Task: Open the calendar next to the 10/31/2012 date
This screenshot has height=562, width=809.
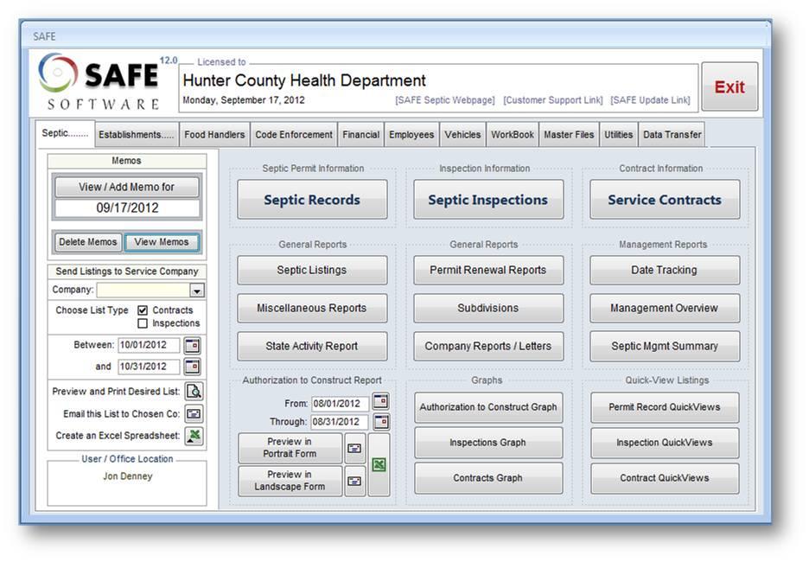Action: click(x=192, y=367)
